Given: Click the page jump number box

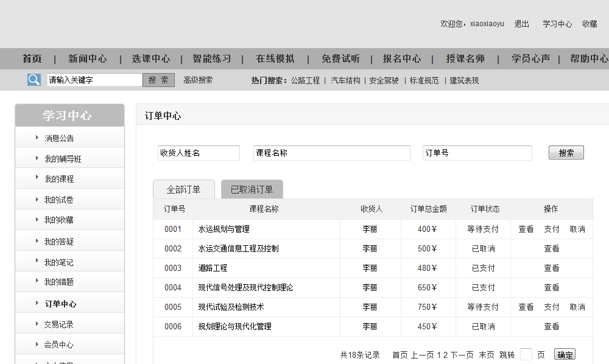Looking at the screenshot, I should click(x=526, y=355).
